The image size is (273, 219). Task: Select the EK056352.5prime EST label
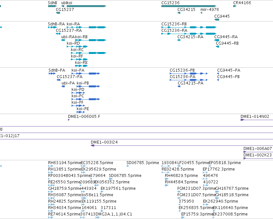[112, 182]
